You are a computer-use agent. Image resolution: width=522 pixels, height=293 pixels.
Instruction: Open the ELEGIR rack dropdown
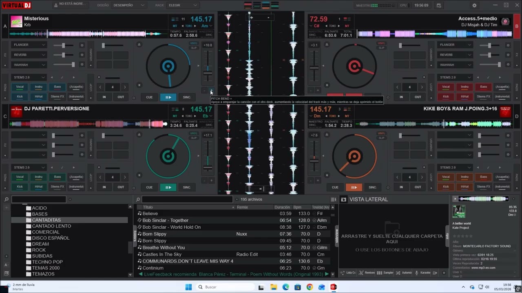183,5
